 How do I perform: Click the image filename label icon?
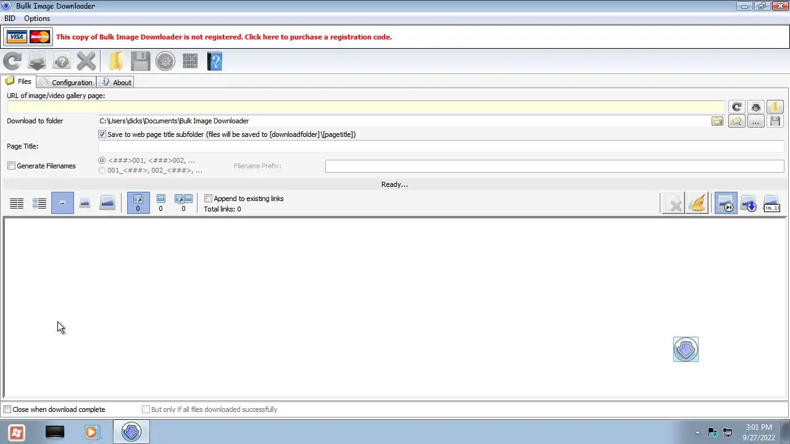(771, 203)
